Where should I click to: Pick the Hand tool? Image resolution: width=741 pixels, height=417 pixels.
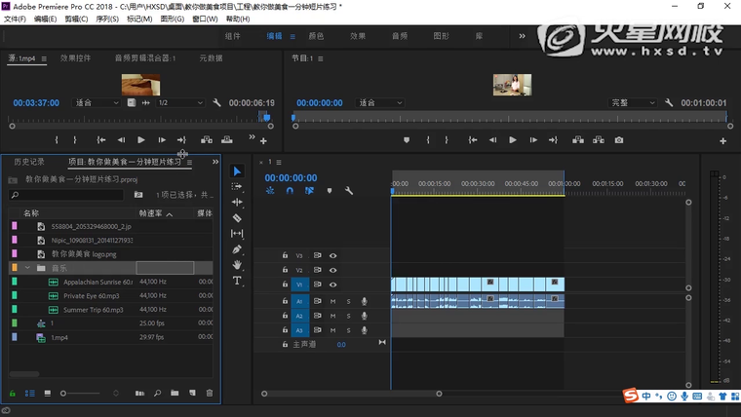coord(237,265)
